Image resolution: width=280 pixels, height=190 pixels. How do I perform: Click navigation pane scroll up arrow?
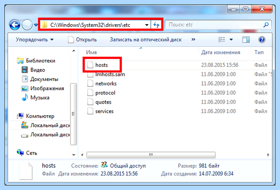point(74,51)
